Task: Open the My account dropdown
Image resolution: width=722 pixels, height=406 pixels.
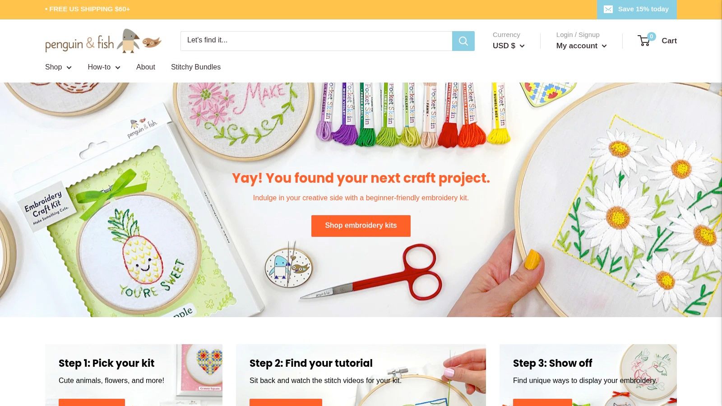Action: 581,46
